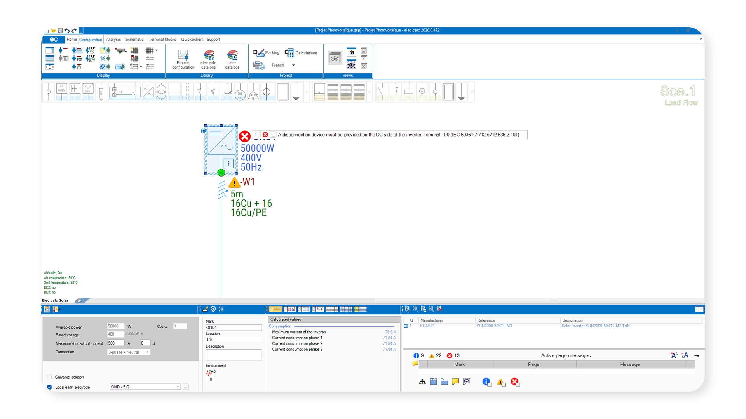Insert the motor symbol from the palette

[240, 93]
